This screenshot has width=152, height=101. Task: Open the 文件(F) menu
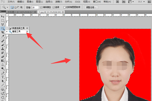coord(11,2)
